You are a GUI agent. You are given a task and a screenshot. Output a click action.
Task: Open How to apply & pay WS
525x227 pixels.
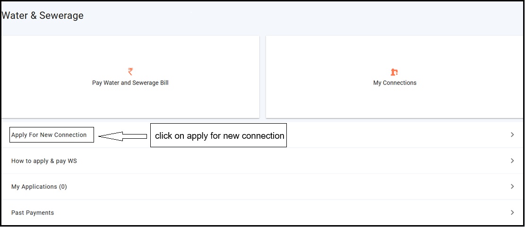[x=44, y=161]
